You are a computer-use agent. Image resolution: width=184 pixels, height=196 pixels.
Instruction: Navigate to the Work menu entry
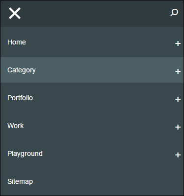point(16,126)
